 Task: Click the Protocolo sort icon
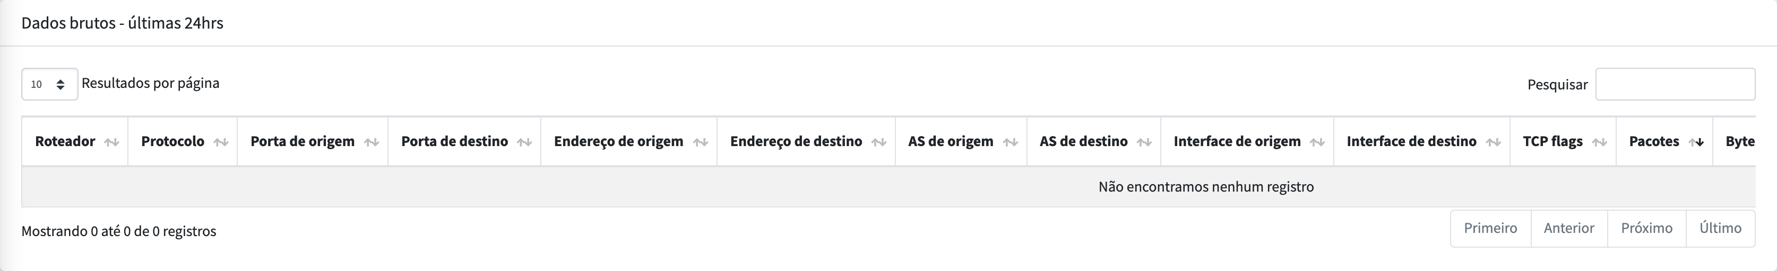point(221,142)
